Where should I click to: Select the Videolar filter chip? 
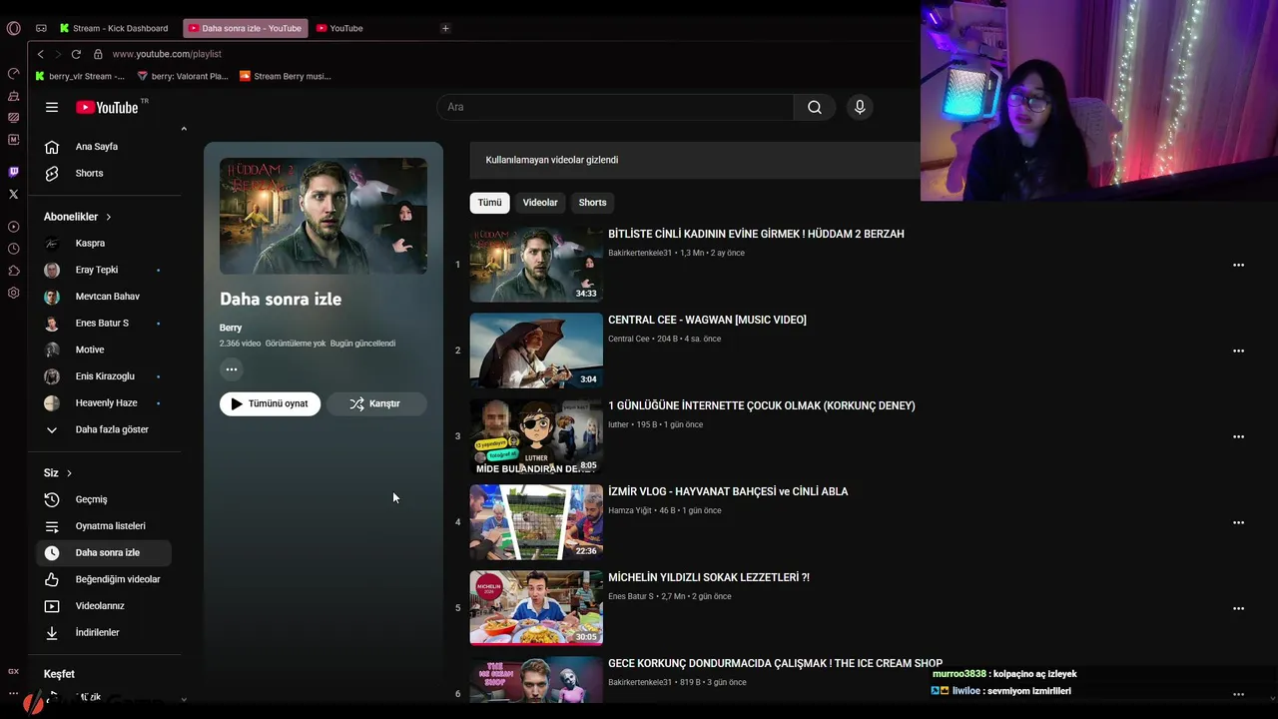pos(540,203)
